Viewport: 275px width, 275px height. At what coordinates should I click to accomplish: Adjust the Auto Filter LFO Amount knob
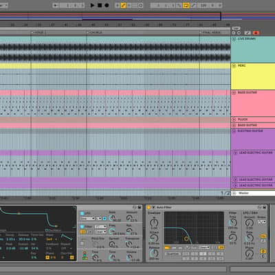coord(250,223)
